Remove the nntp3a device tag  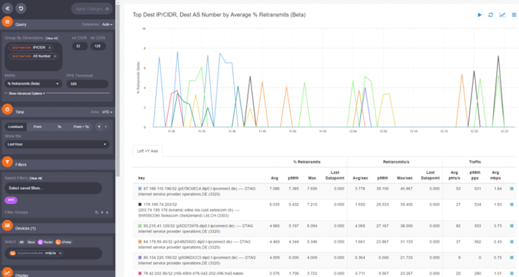pyautogui.click(x=60, y=253)
